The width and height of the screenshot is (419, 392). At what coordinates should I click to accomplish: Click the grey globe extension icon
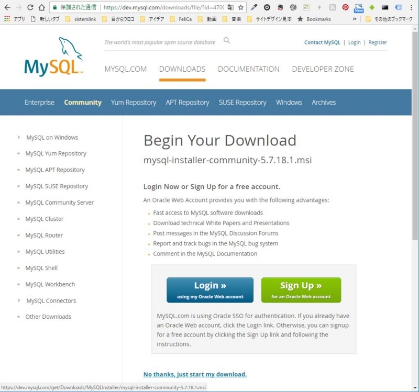[x=293, y=7]
